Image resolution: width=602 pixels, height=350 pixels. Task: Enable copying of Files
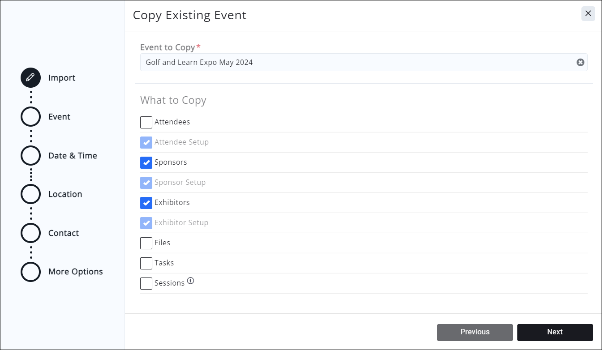click(x=146, y=243)
